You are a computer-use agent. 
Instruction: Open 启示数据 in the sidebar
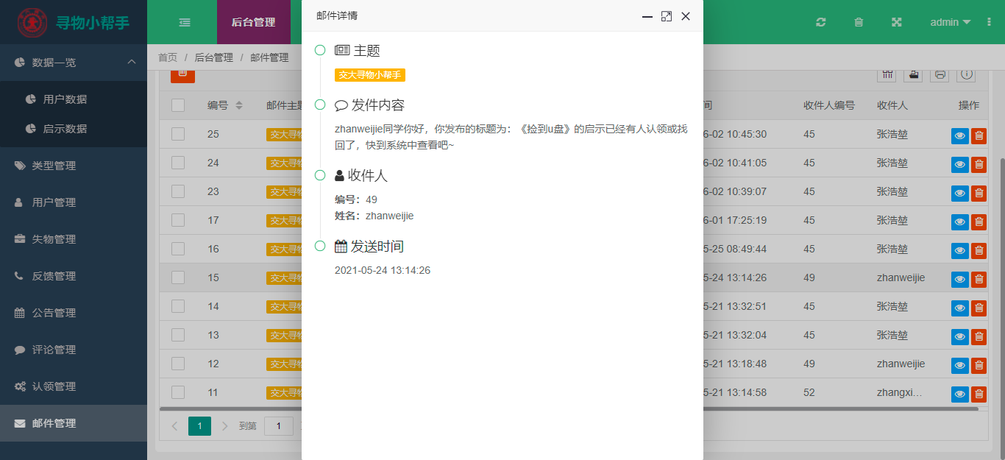74,129
